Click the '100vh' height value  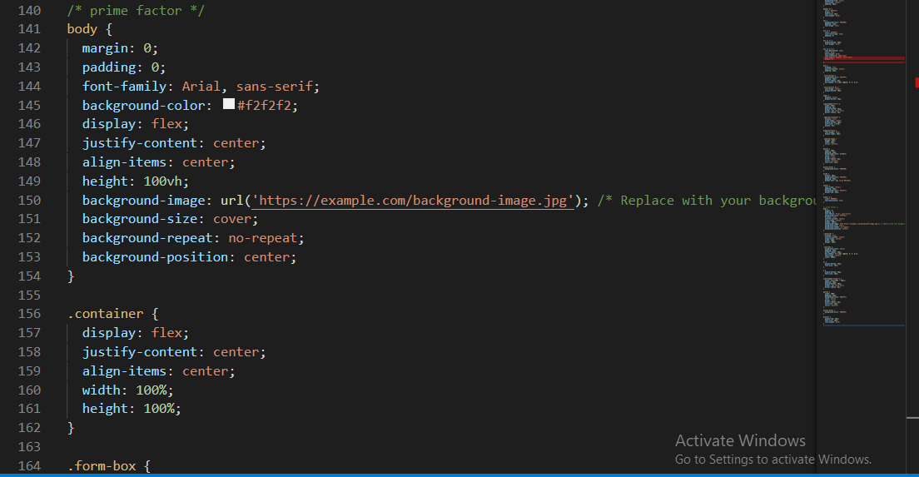point(162,181)
